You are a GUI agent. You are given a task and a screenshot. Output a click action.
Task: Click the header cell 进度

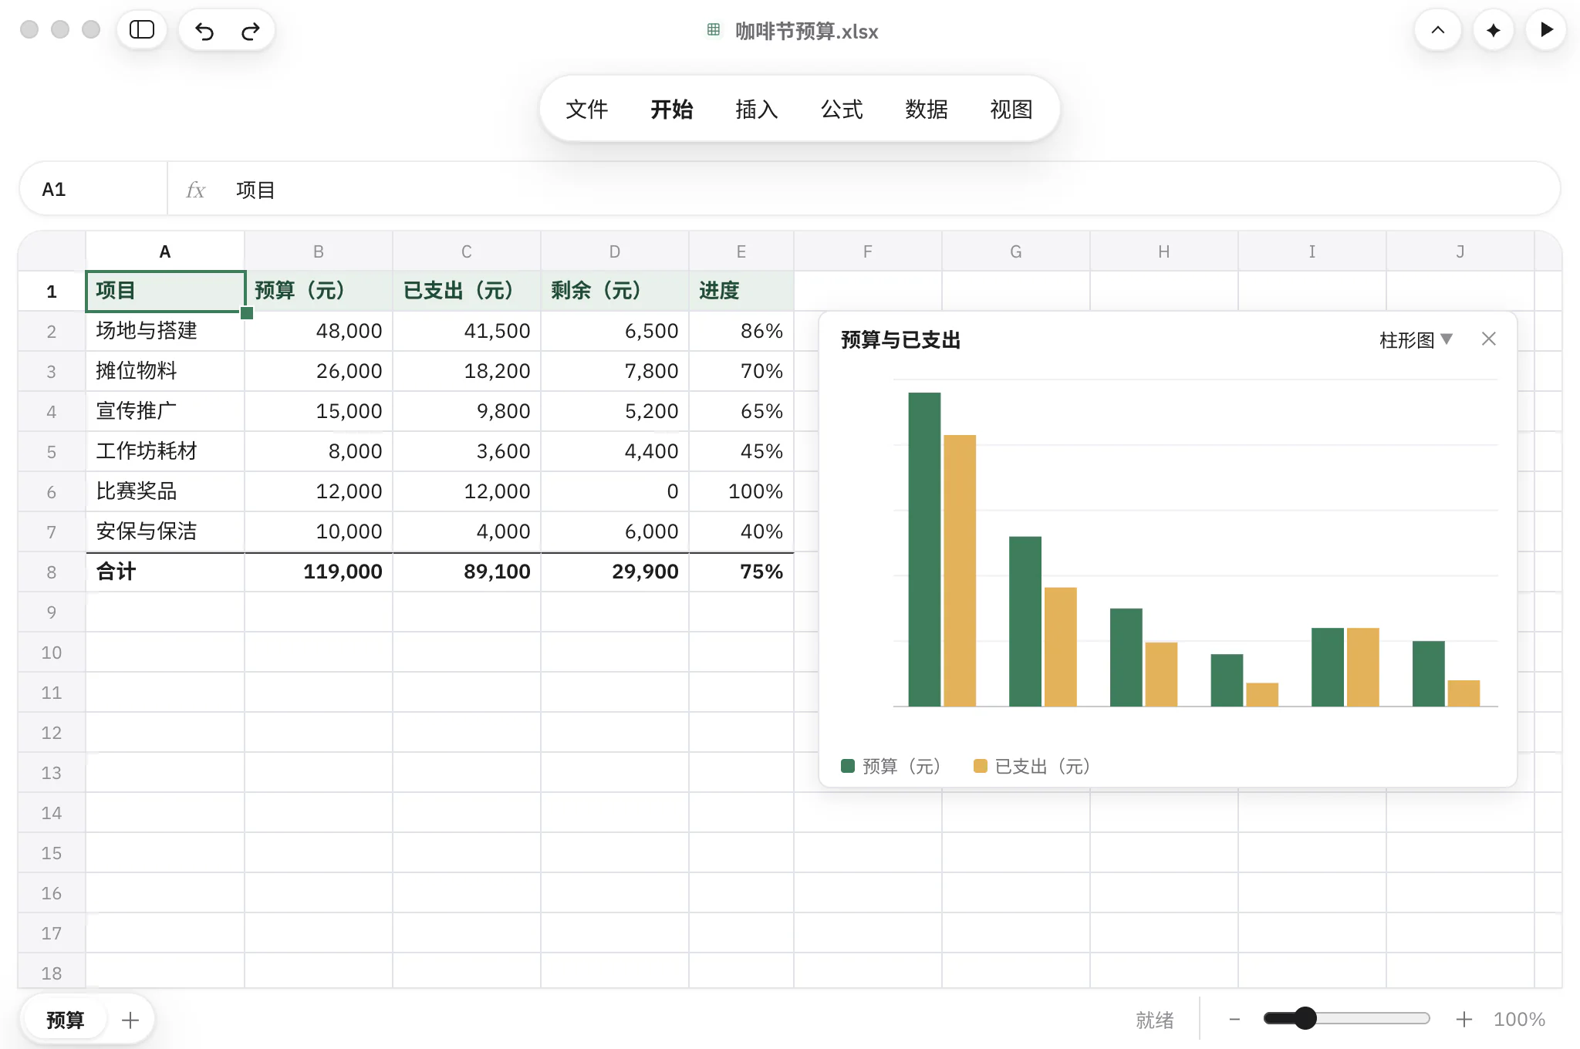(741, 291)
